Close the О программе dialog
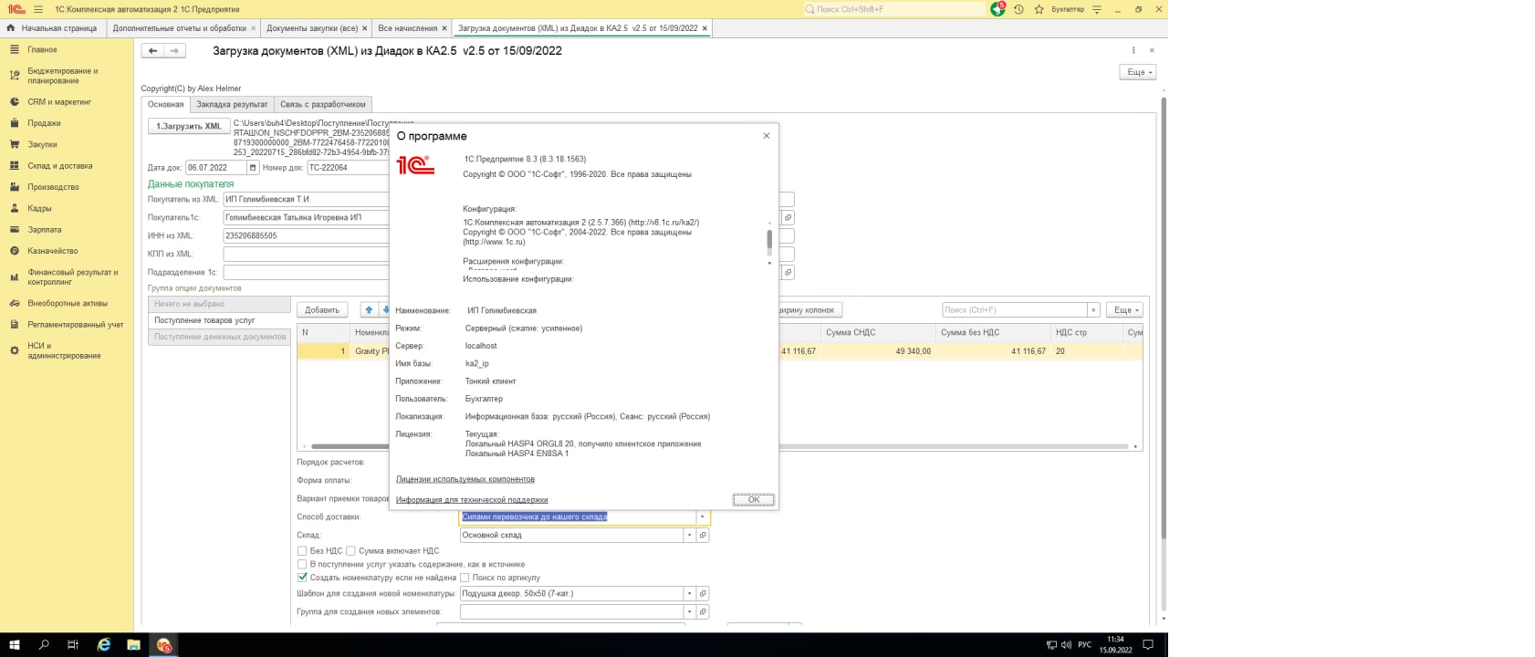1535x657 pixels. click(x=767, y=136)
